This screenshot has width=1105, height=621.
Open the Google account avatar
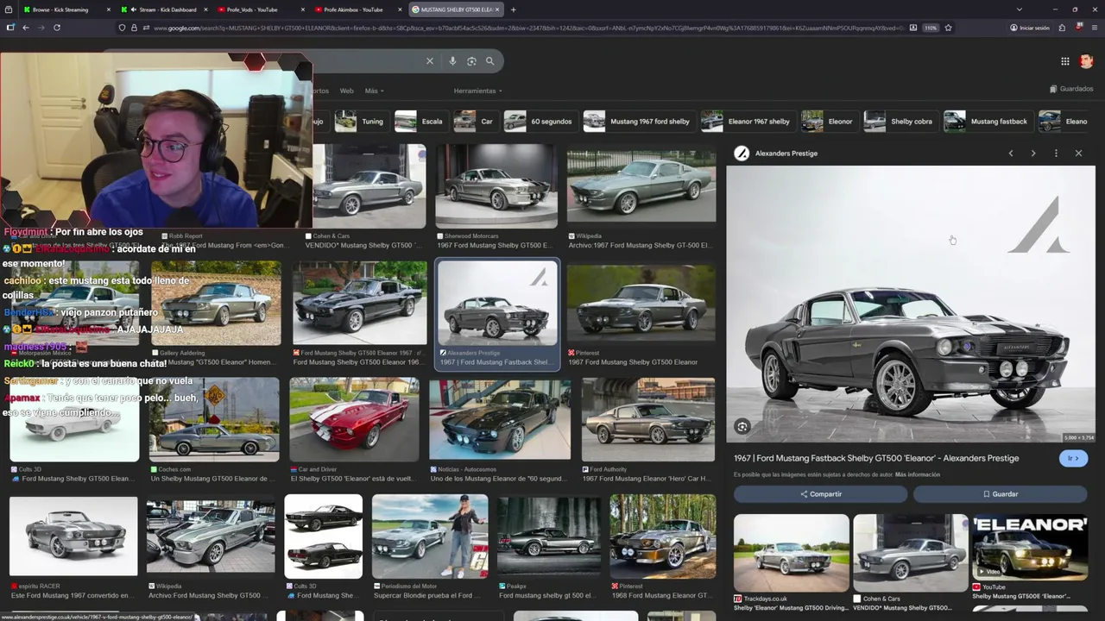coord(1086,61)
